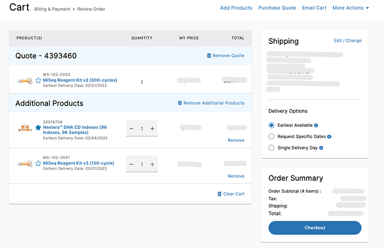Select the Earliest Available delivery option
Image resolution: width=384 pixels, height=248 pixels.
271,125
